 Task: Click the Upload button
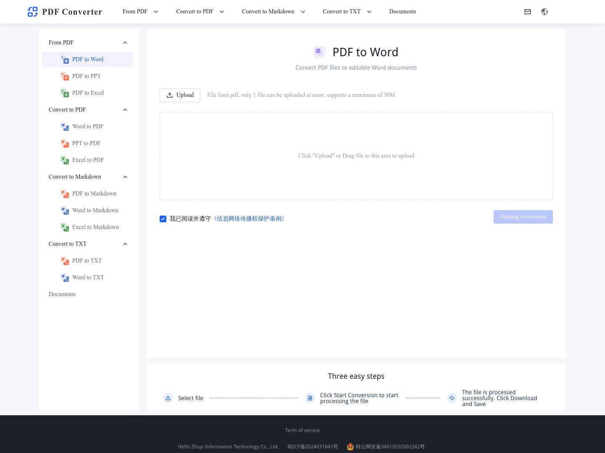coord(180,95)
